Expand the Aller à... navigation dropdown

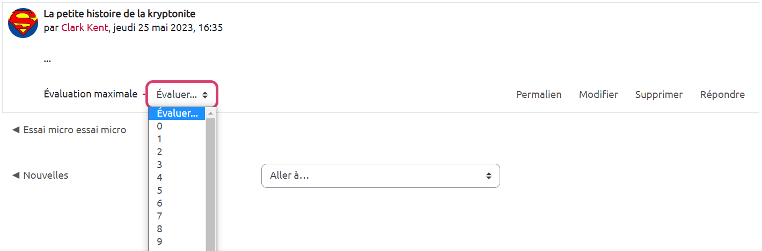coord(380,176)
